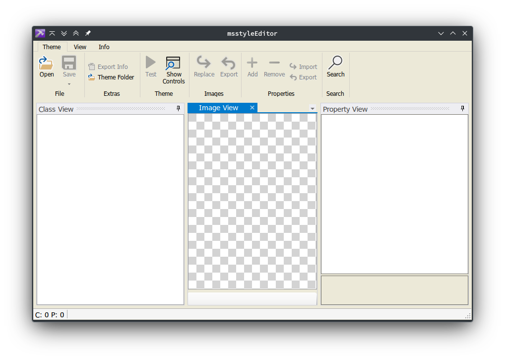
Task: Pin the msstyleEditor window on top
Action: click(88, 33)
